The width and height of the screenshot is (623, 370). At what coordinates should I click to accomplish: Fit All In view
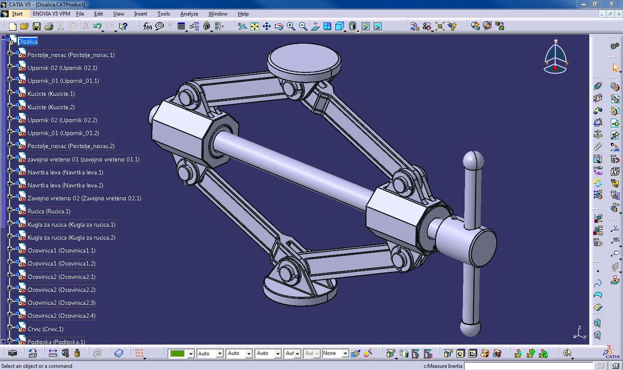tap(255, 26)
